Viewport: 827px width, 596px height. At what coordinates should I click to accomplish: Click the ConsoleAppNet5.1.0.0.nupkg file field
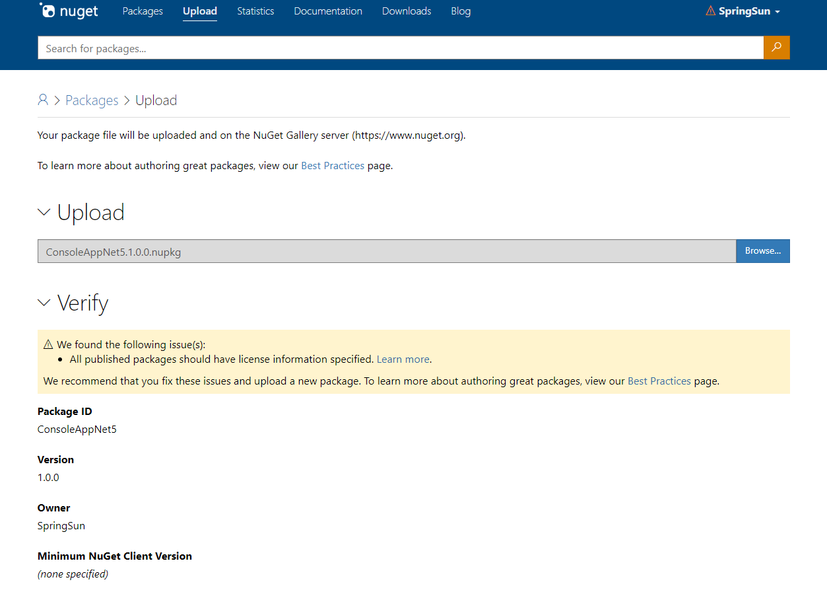pyautogui.click(x=386, y=251)
